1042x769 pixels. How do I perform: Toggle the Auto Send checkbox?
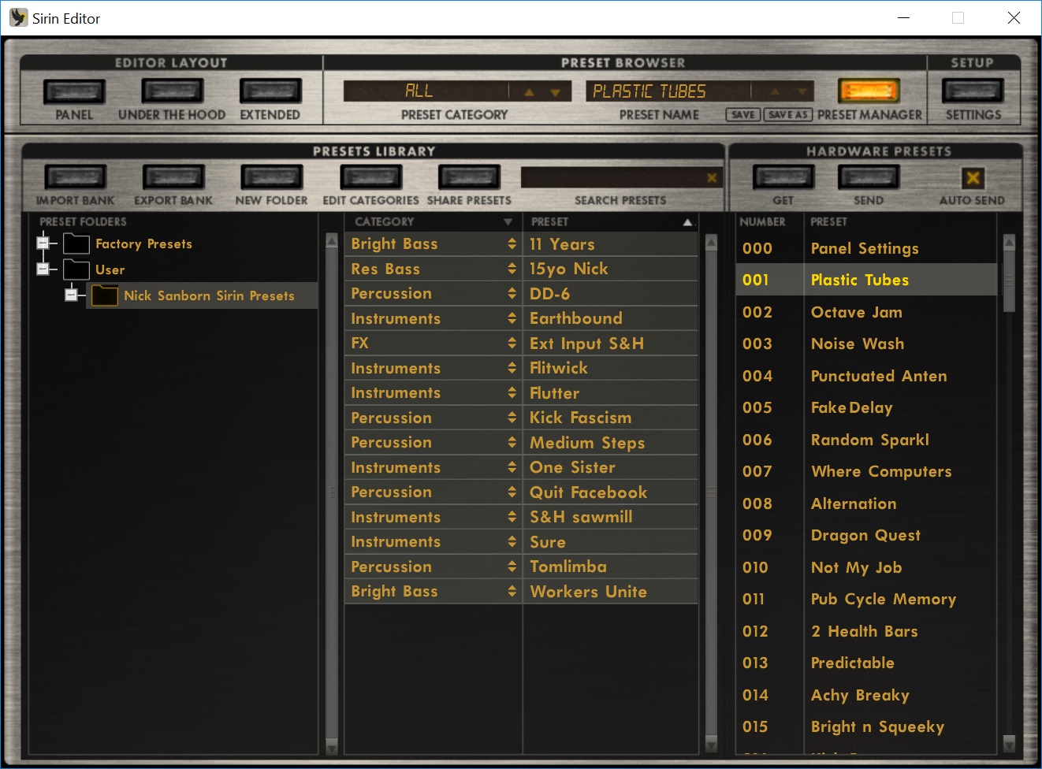coord(973,178)
